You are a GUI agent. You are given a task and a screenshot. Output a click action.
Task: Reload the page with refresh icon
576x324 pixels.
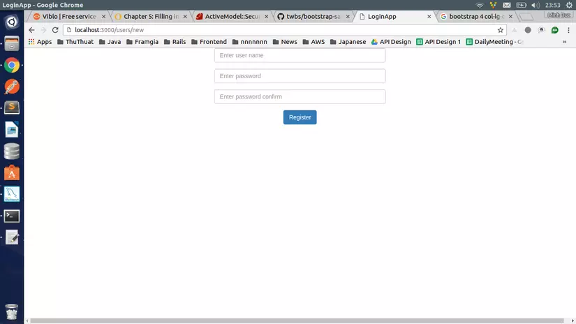[55, 30]
